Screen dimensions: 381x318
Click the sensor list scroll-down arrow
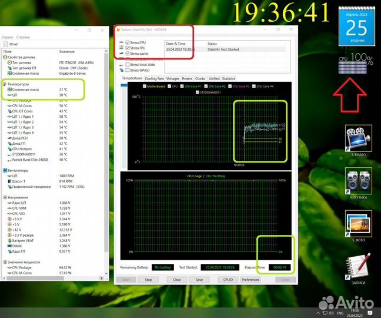tap(106, 273)
